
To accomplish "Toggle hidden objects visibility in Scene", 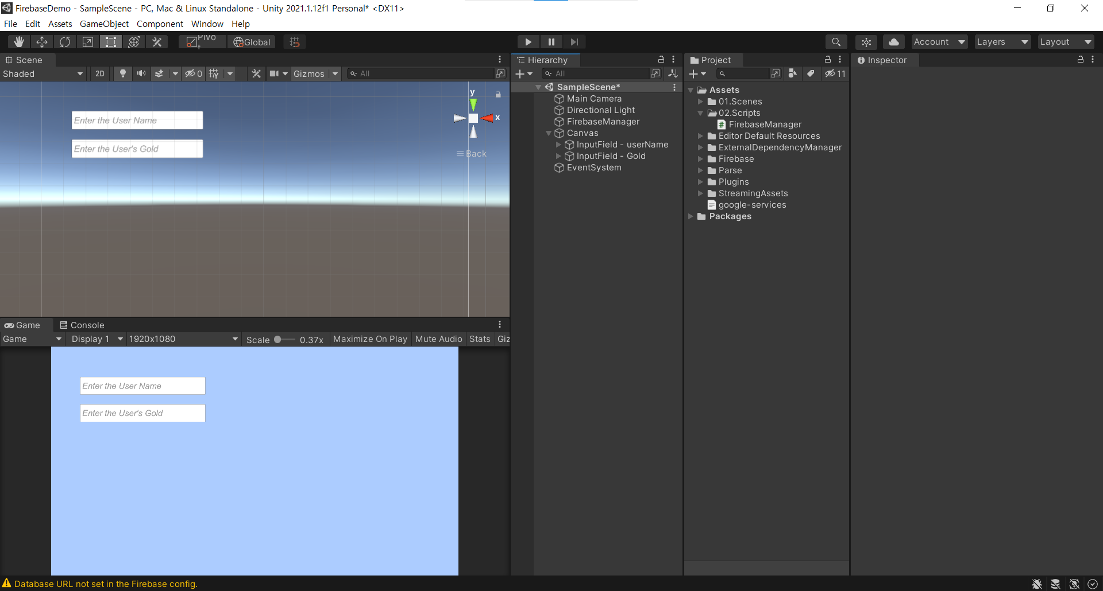I will pyautogui.click(x=193, y=74).
